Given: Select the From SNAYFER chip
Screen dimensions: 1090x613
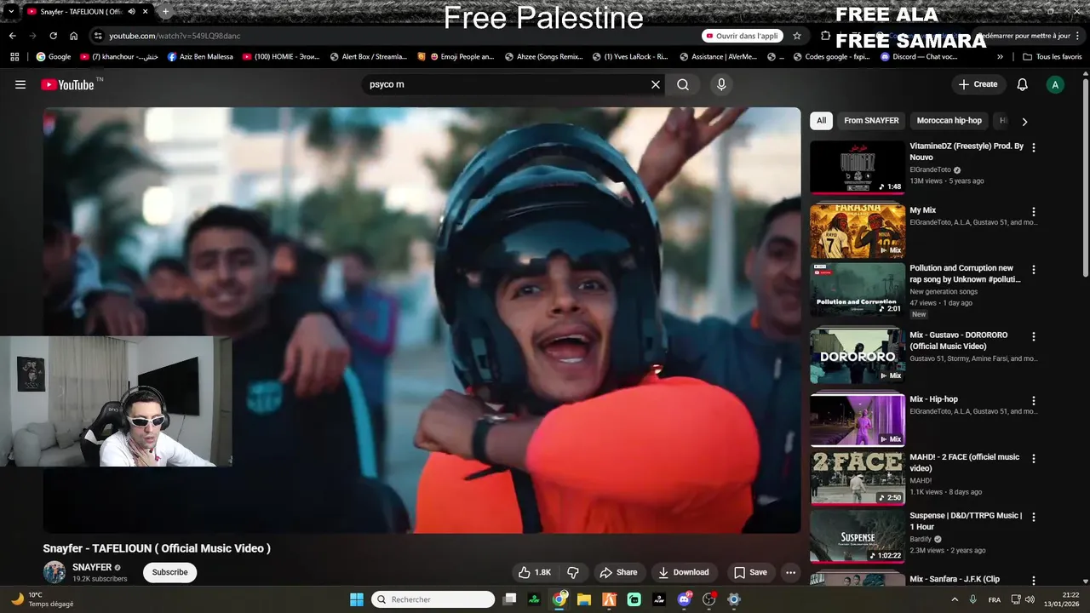Looking at the screenshot, I should click(x=871, y=120).
